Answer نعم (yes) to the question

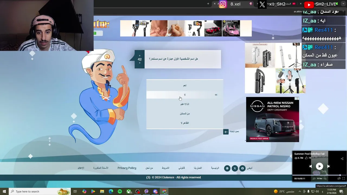(x=185, y=85)
